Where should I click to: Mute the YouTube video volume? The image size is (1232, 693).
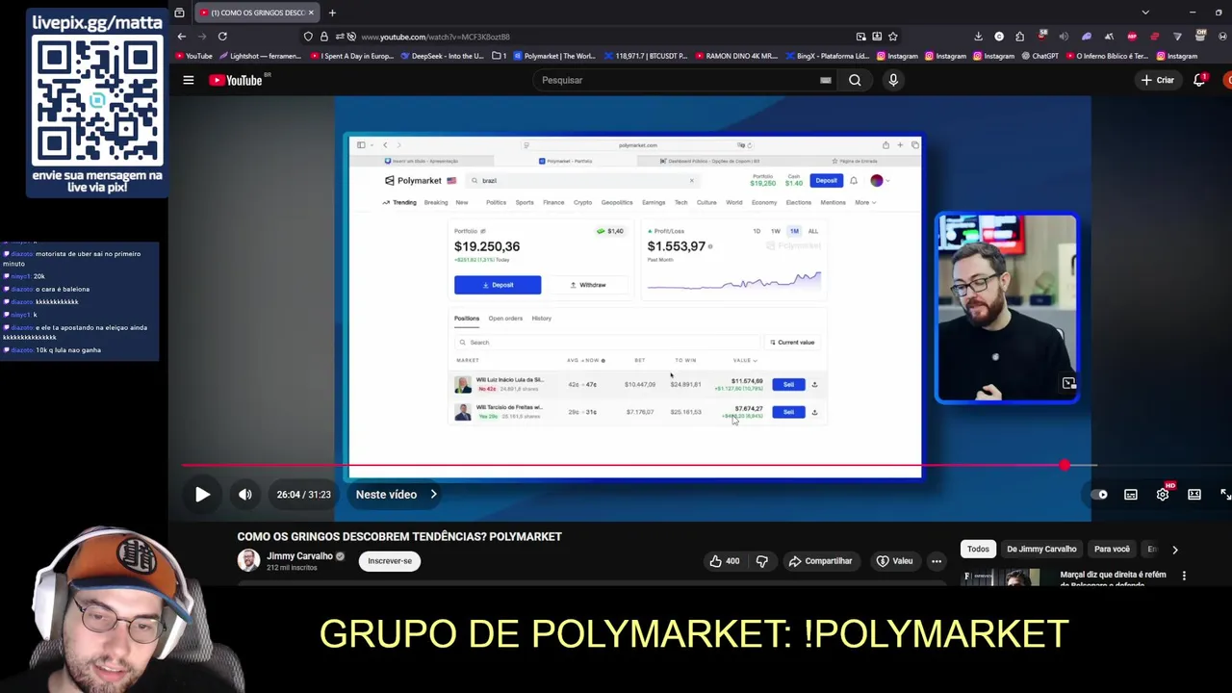[245, 495]
